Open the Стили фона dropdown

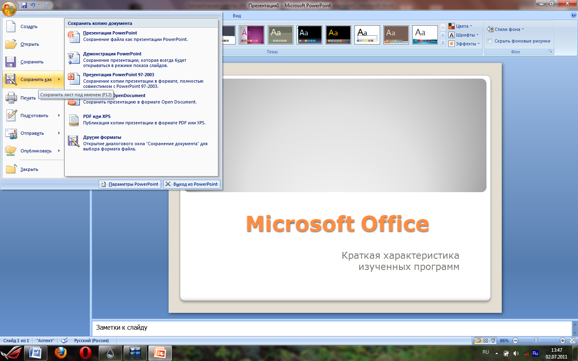506,29
